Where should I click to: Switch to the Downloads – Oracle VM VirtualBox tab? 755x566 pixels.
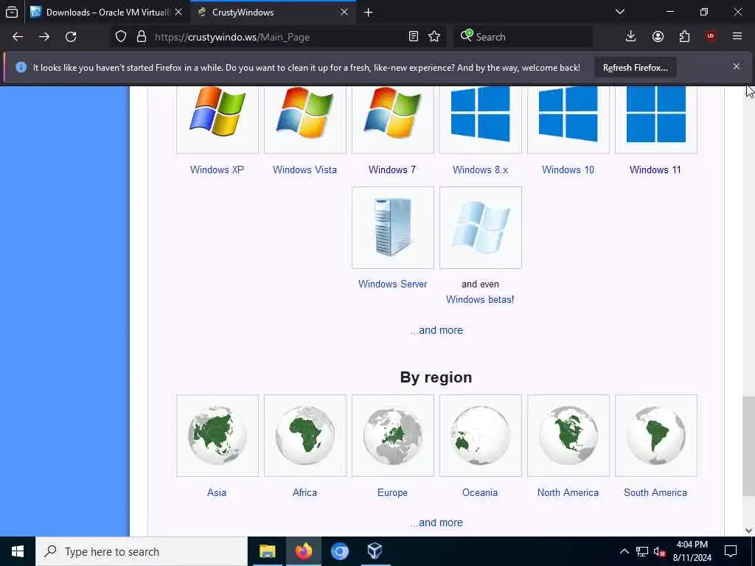107,13
